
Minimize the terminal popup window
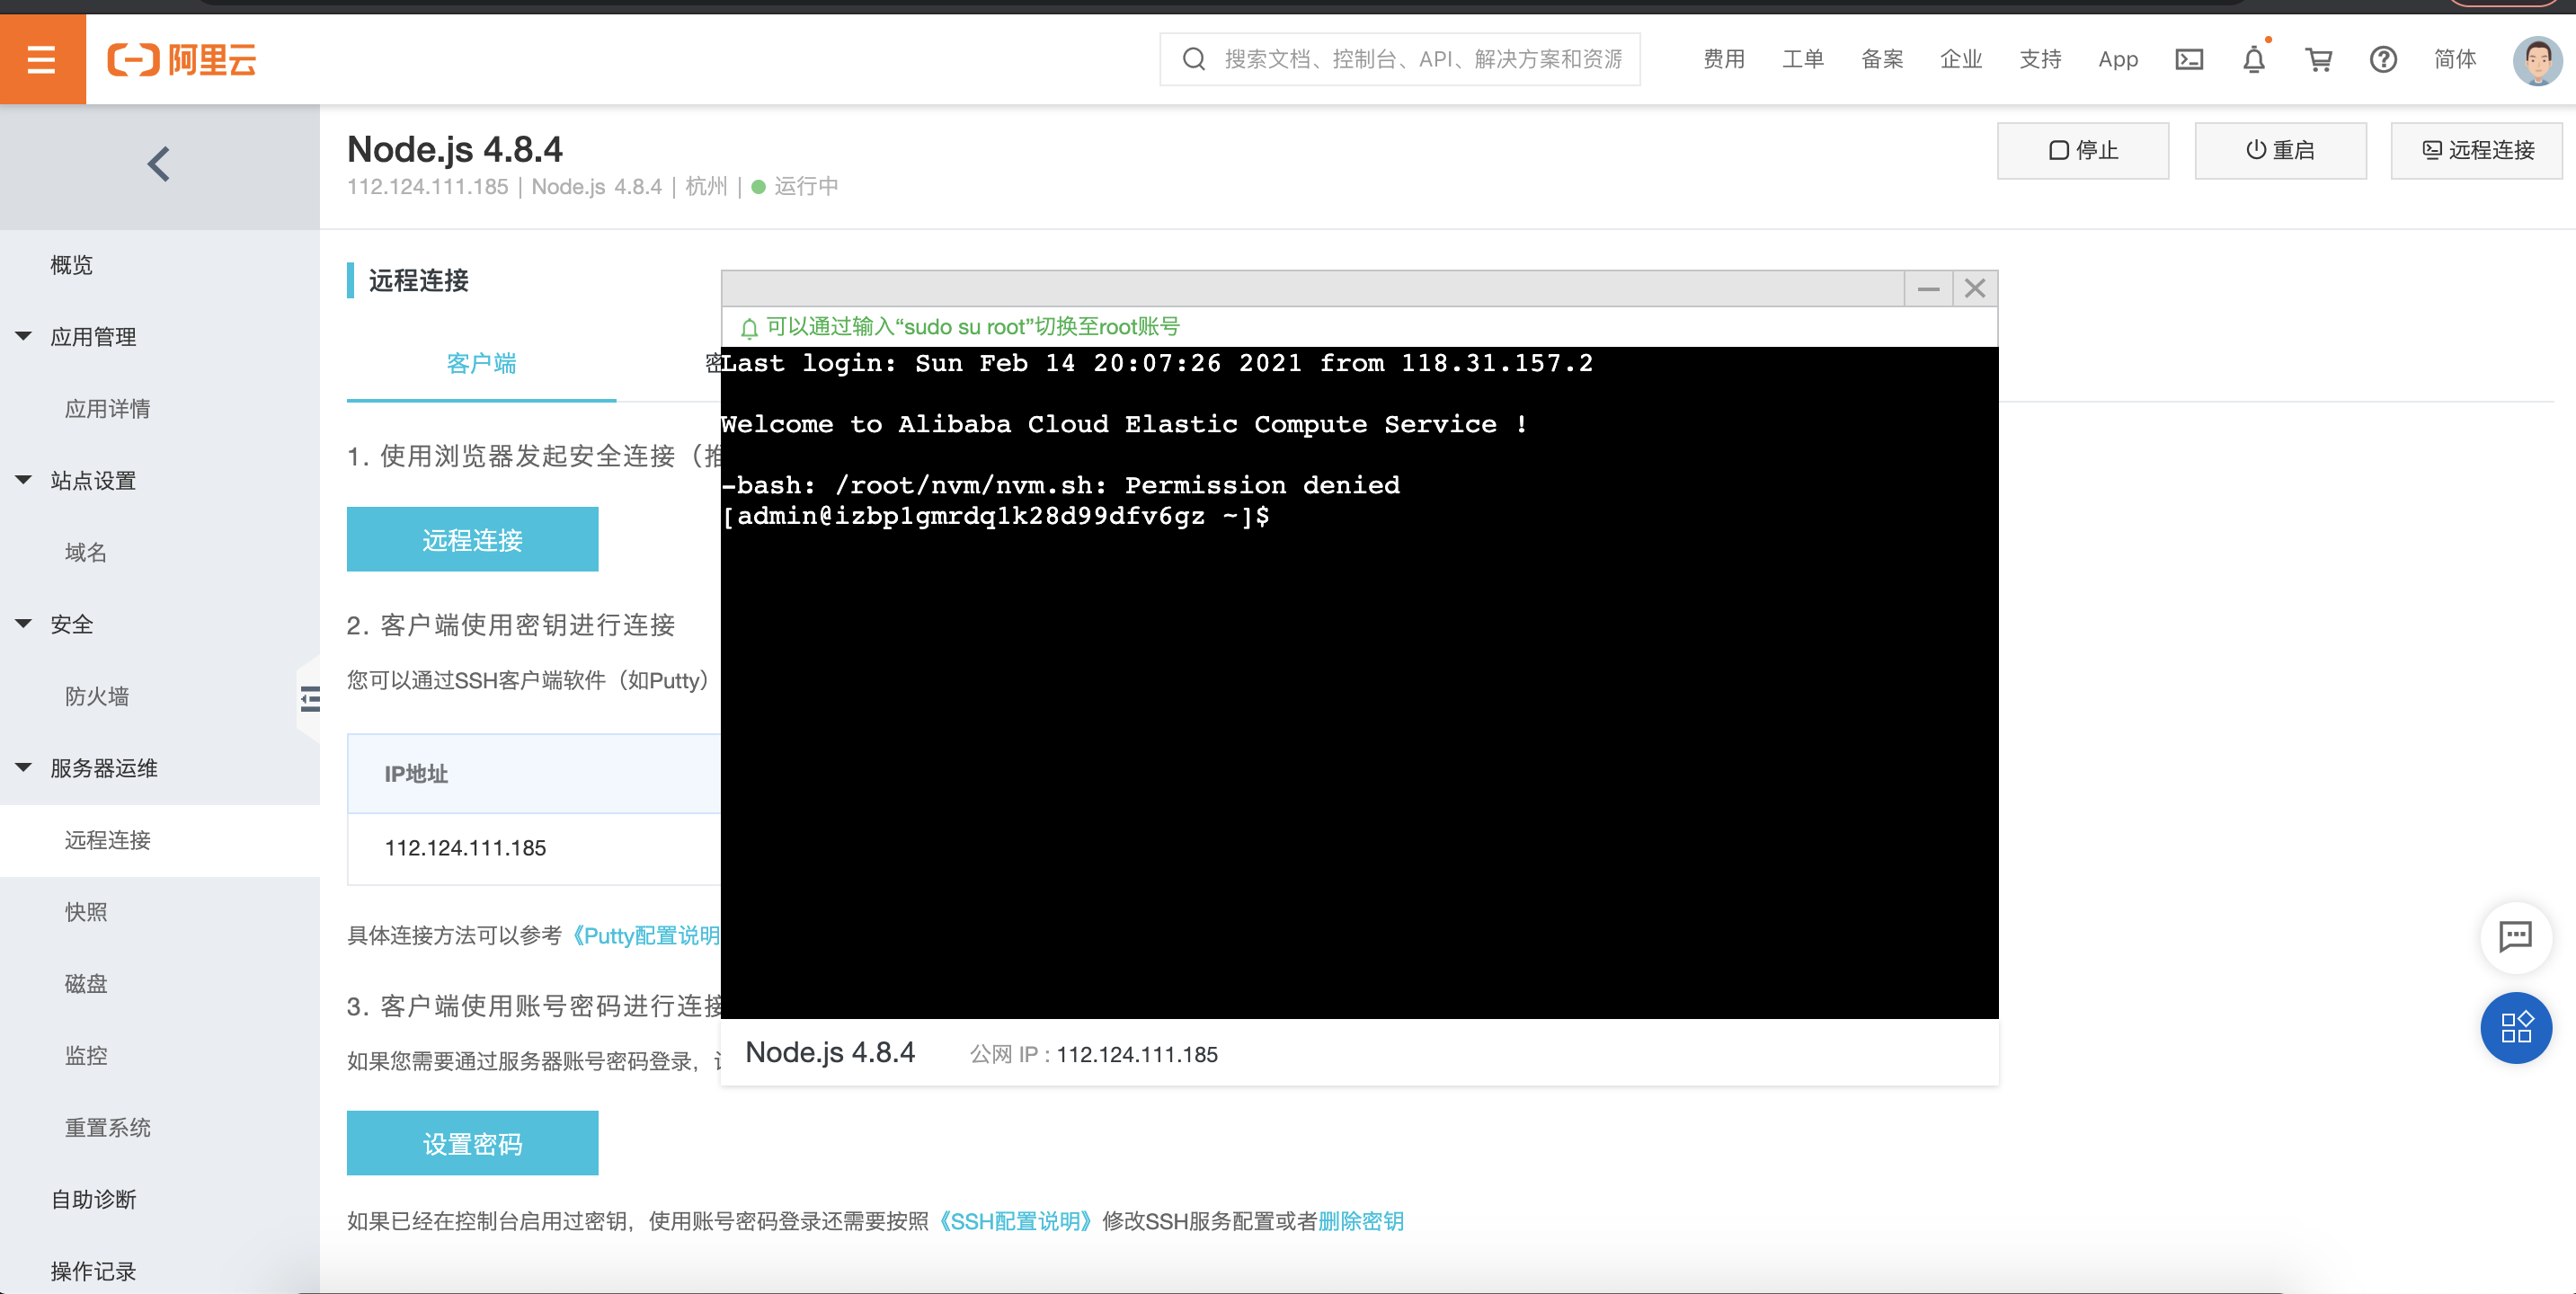coord(1929,289)
